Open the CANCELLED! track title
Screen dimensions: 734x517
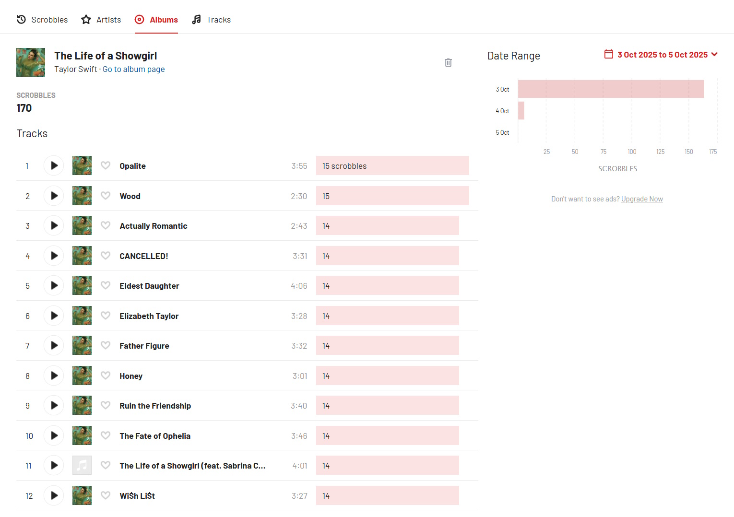tap(144, 256)
